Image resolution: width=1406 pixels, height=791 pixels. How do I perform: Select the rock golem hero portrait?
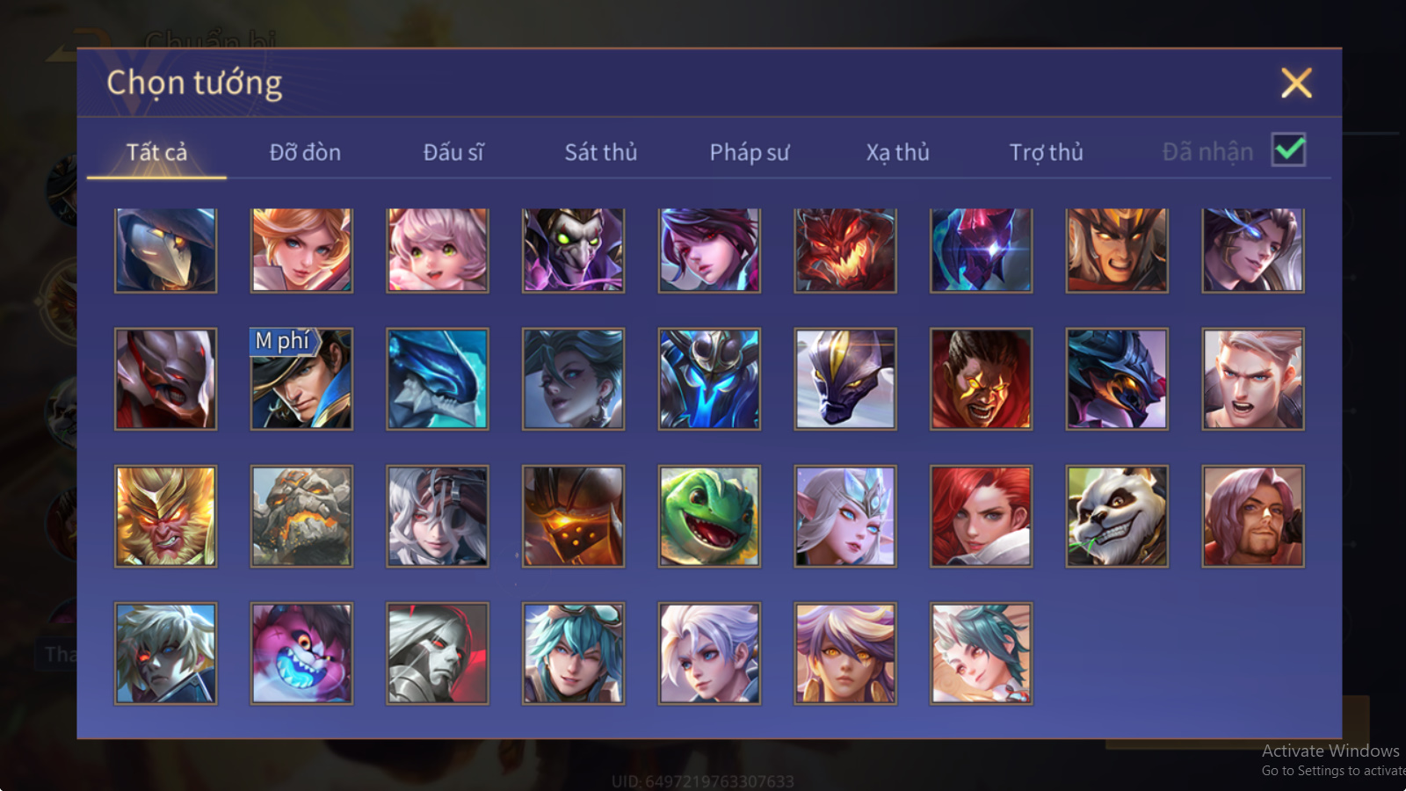[x=301, y=517]
